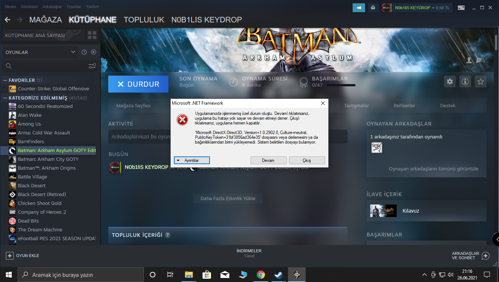Open friends and chat plus icon
Viewport: 499px width, 282px height.
tap(485, 256)
